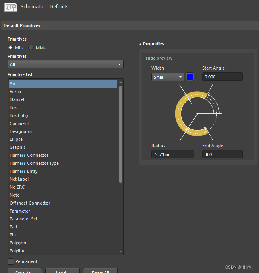Select Polygon in the Primitive List

pos(63,243)
